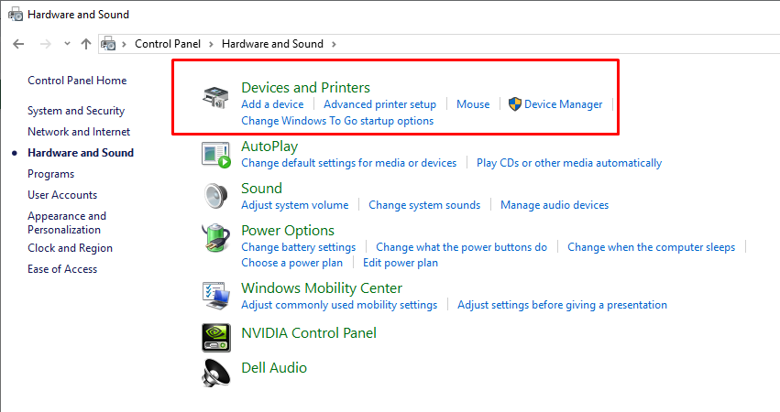780x412 pixels.
Task: Click Control Panel in the address bar
Action: point(169,44)
